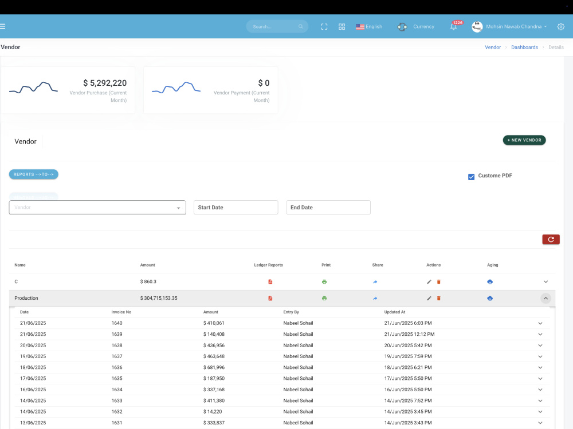This screenshot has height=429, width=573.
Task: Share vendor C record
Action: coord(375,281)
